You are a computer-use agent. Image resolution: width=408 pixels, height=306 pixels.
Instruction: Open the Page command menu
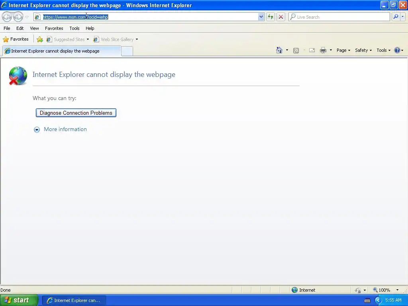(x=343, y=50)
